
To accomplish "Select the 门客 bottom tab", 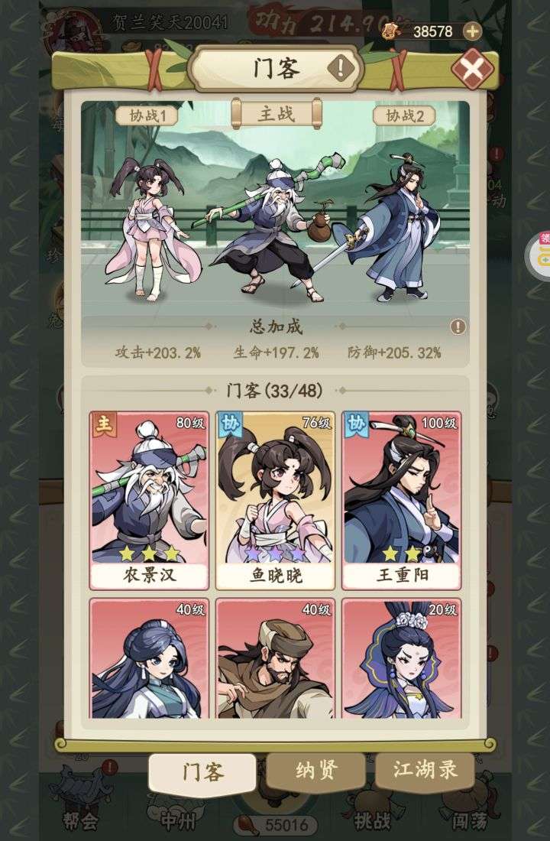I will point(202,772).
